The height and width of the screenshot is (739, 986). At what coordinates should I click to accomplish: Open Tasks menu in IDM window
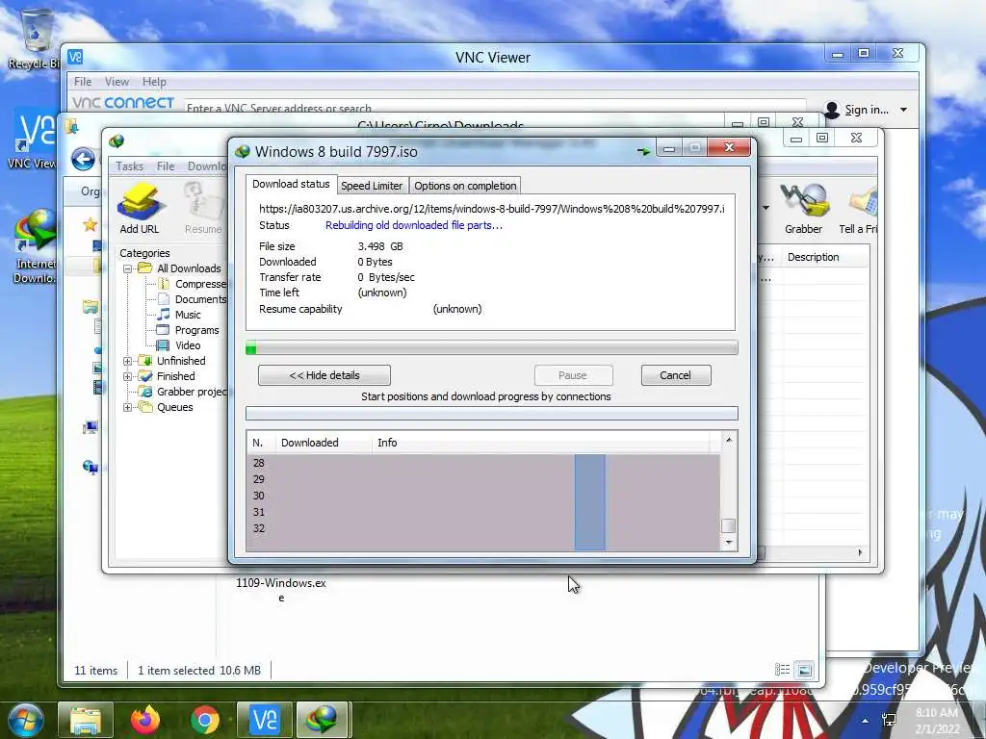click(x=129, y=166)
